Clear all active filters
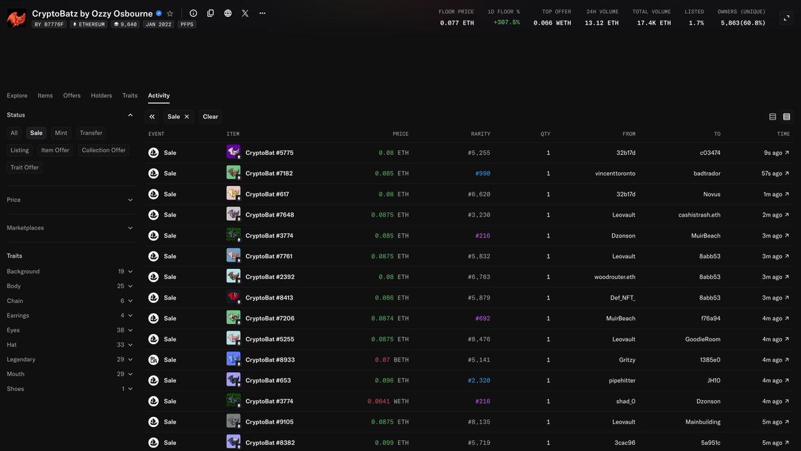This screenshot has height=451, width=801. (210, 116)
